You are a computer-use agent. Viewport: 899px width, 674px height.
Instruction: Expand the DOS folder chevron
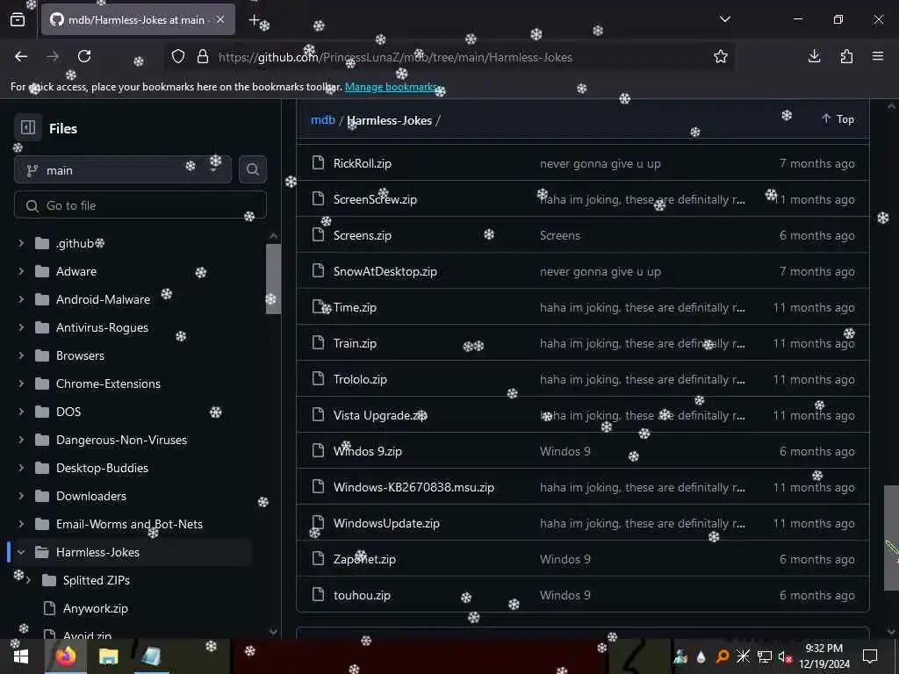click(x=21, y=412)
